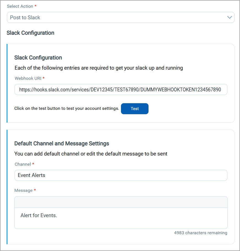Click the empty gray toolbar strip above message body

coord(121,202)
